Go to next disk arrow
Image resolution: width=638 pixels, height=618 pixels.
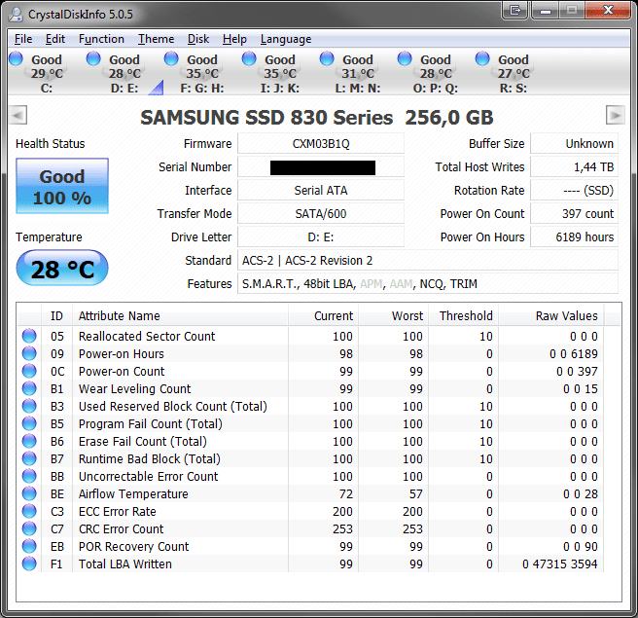pyautogui.click(x=616, y=115)
